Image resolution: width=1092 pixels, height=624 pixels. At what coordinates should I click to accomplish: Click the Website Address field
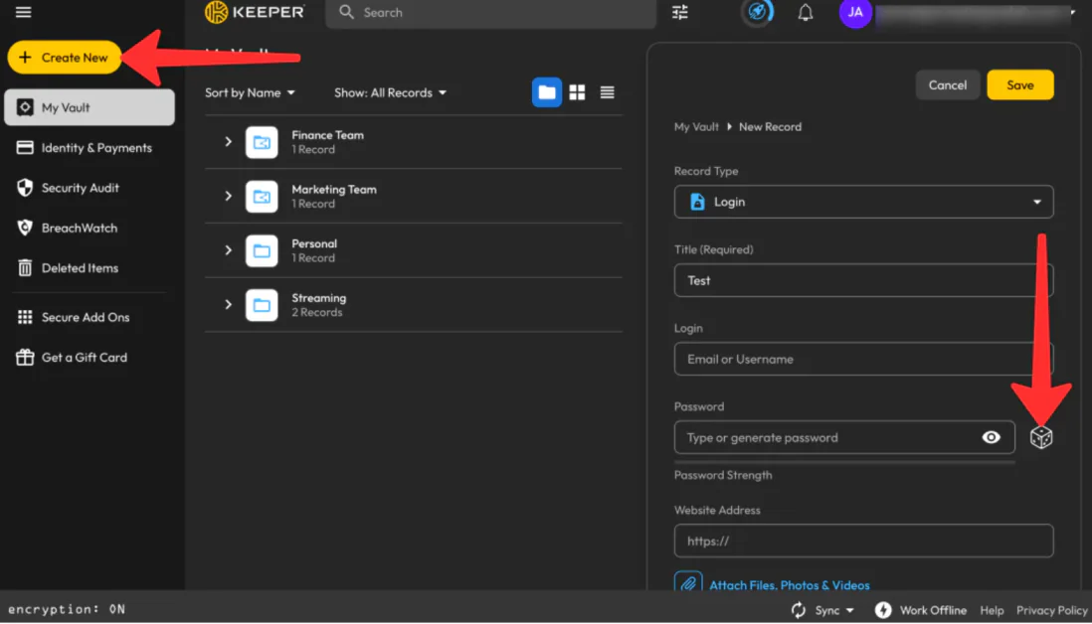click(x=863, y=541)
